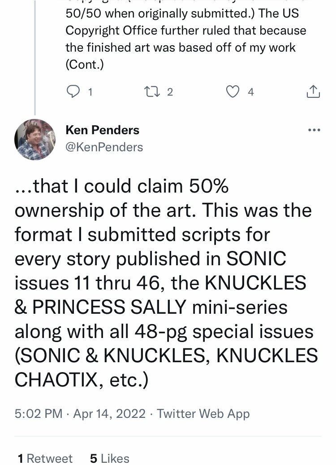The image size is (336, 465).
Task: Open the share icon on parent tweet
Action: (x=313, y=92)
